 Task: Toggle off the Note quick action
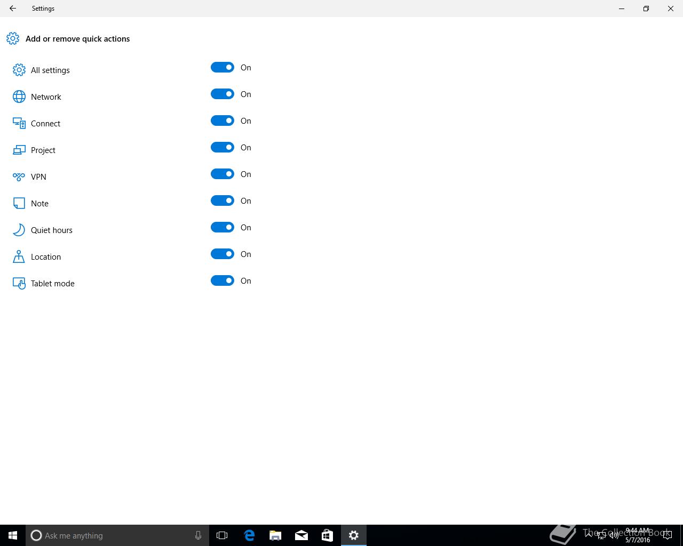point(223,200)
